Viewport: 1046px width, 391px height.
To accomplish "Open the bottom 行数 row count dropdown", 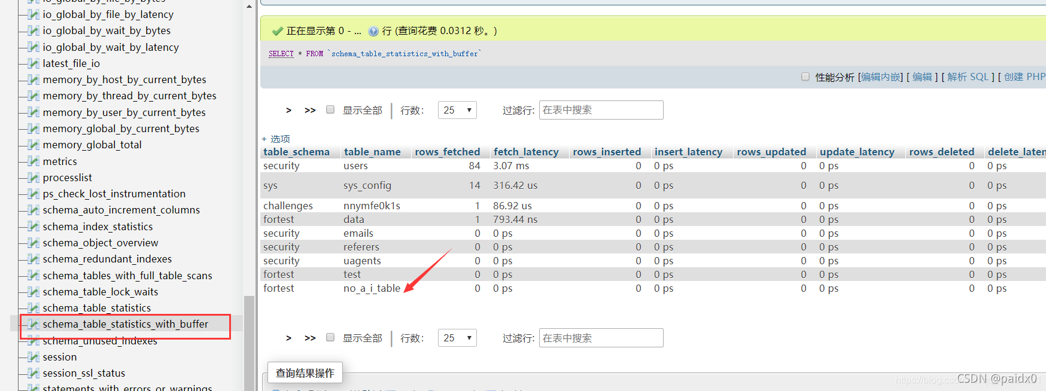I will coord(457,338).
